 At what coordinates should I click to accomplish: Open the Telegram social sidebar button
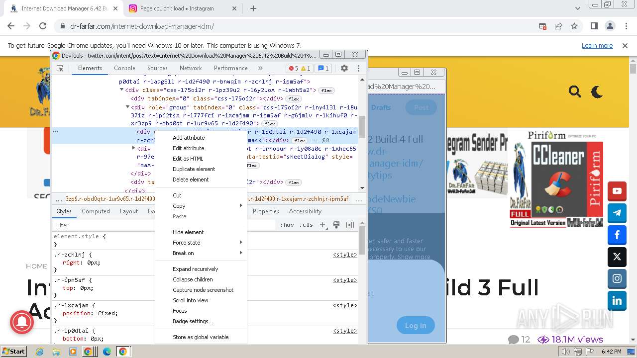(x=617, y=213)
